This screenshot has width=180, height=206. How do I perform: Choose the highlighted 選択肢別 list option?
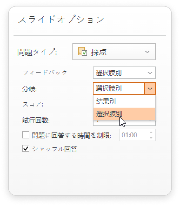(x=124, y=114)
